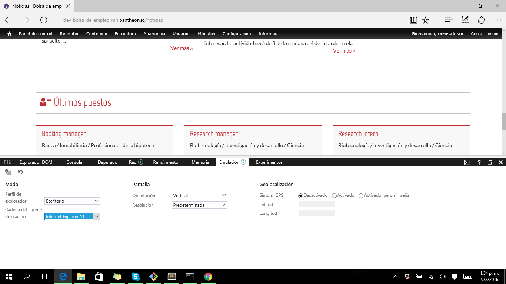Click the Booking manager job link
Image resolution: width=506 pixels, height=284 pixels.
point(64,134)
